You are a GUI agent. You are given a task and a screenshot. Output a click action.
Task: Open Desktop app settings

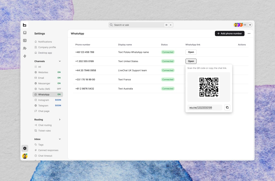pos(43,53)
